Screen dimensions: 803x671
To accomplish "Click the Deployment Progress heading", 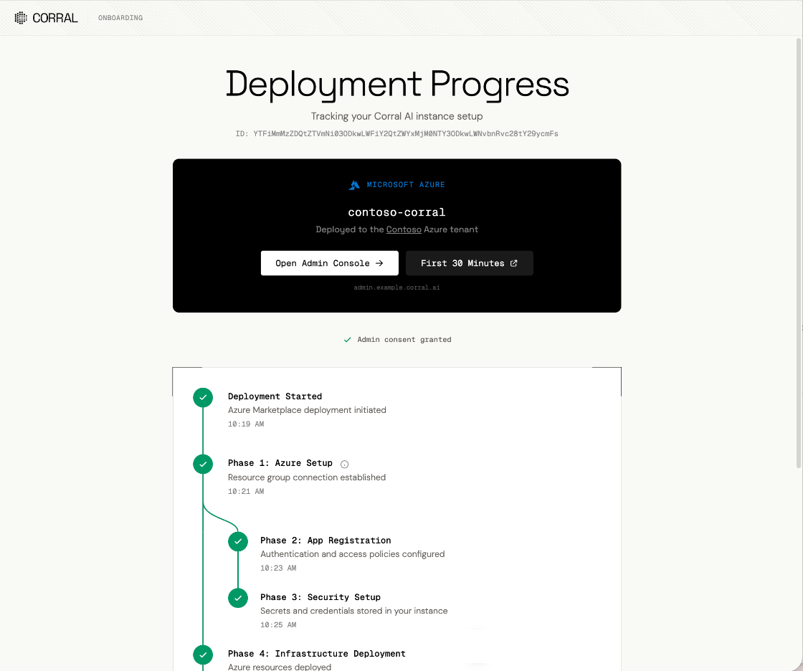I will [397, 85].
